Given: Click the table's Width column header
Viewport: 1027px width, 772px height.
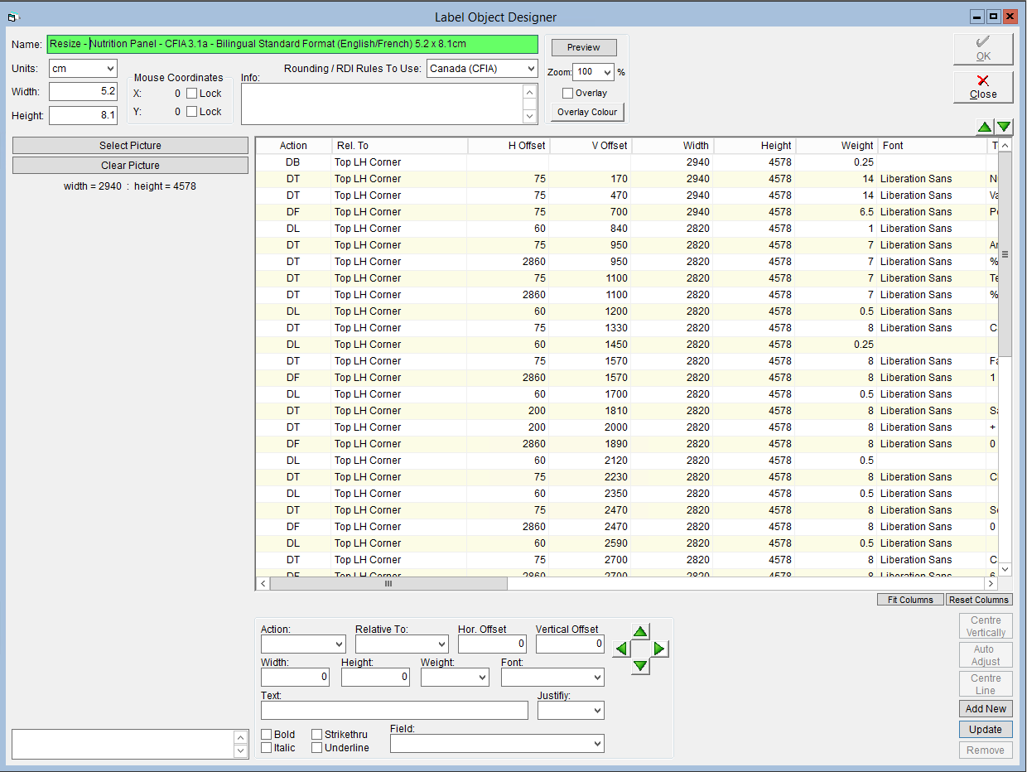Looking at the screenshot, I should pyautogui.click(x=673, y=146).
